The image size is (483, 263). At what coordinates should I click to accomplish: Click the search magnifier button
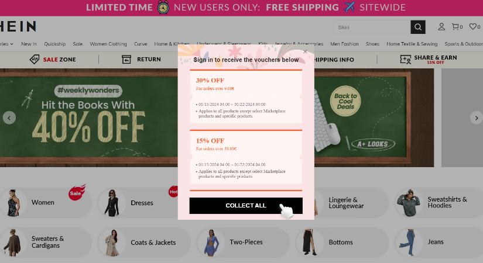point(417,27)
